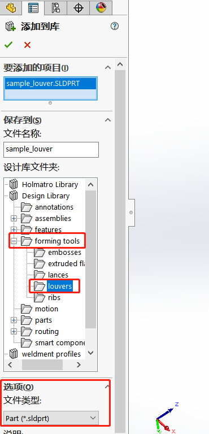Image resolution: width=209 pixels, height=434 pixels.
Task: Select the embosses folder
Action: [64, 253]
